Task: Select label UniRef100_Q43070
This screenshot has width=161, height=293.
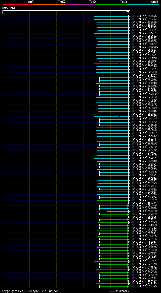Action: [144, 75]
